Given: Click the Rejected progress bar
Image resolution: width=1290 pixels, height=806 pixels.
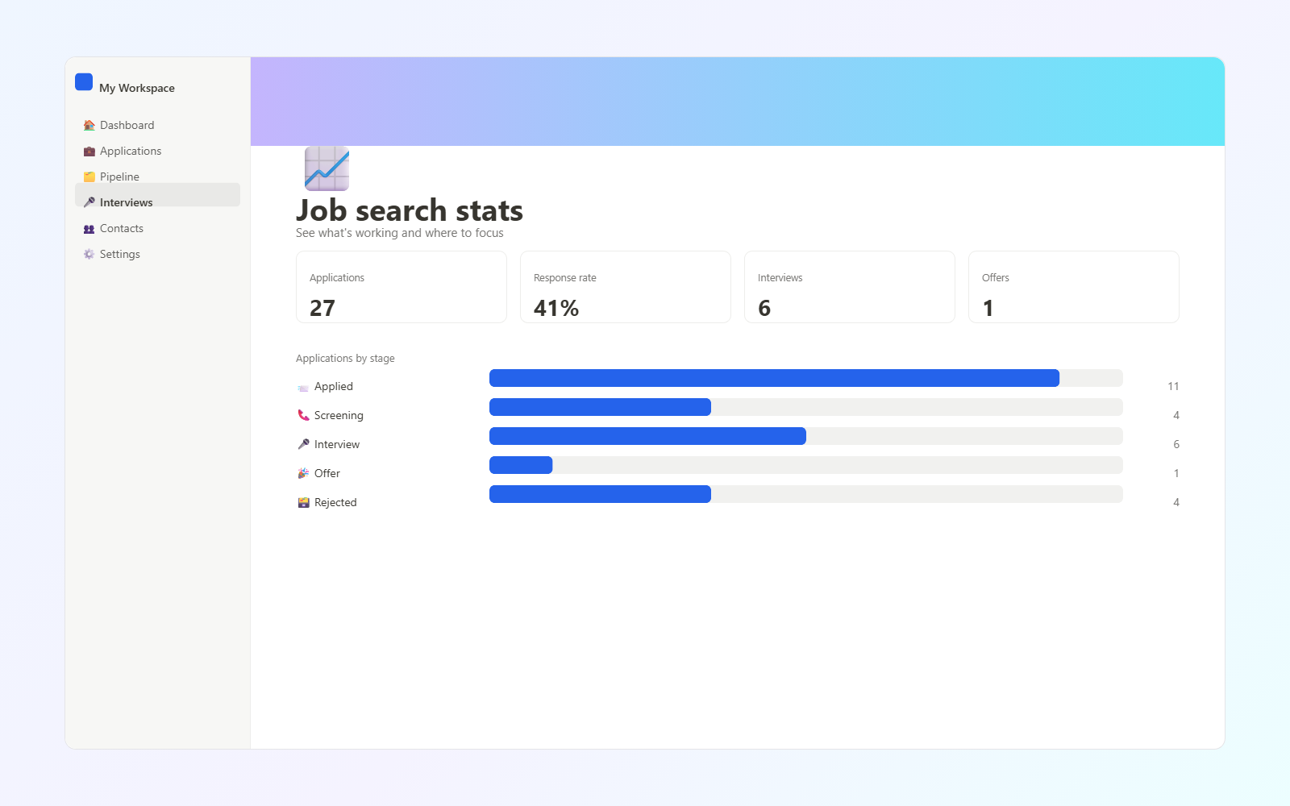Looking at the screenshot, I should tap(806, 494).
